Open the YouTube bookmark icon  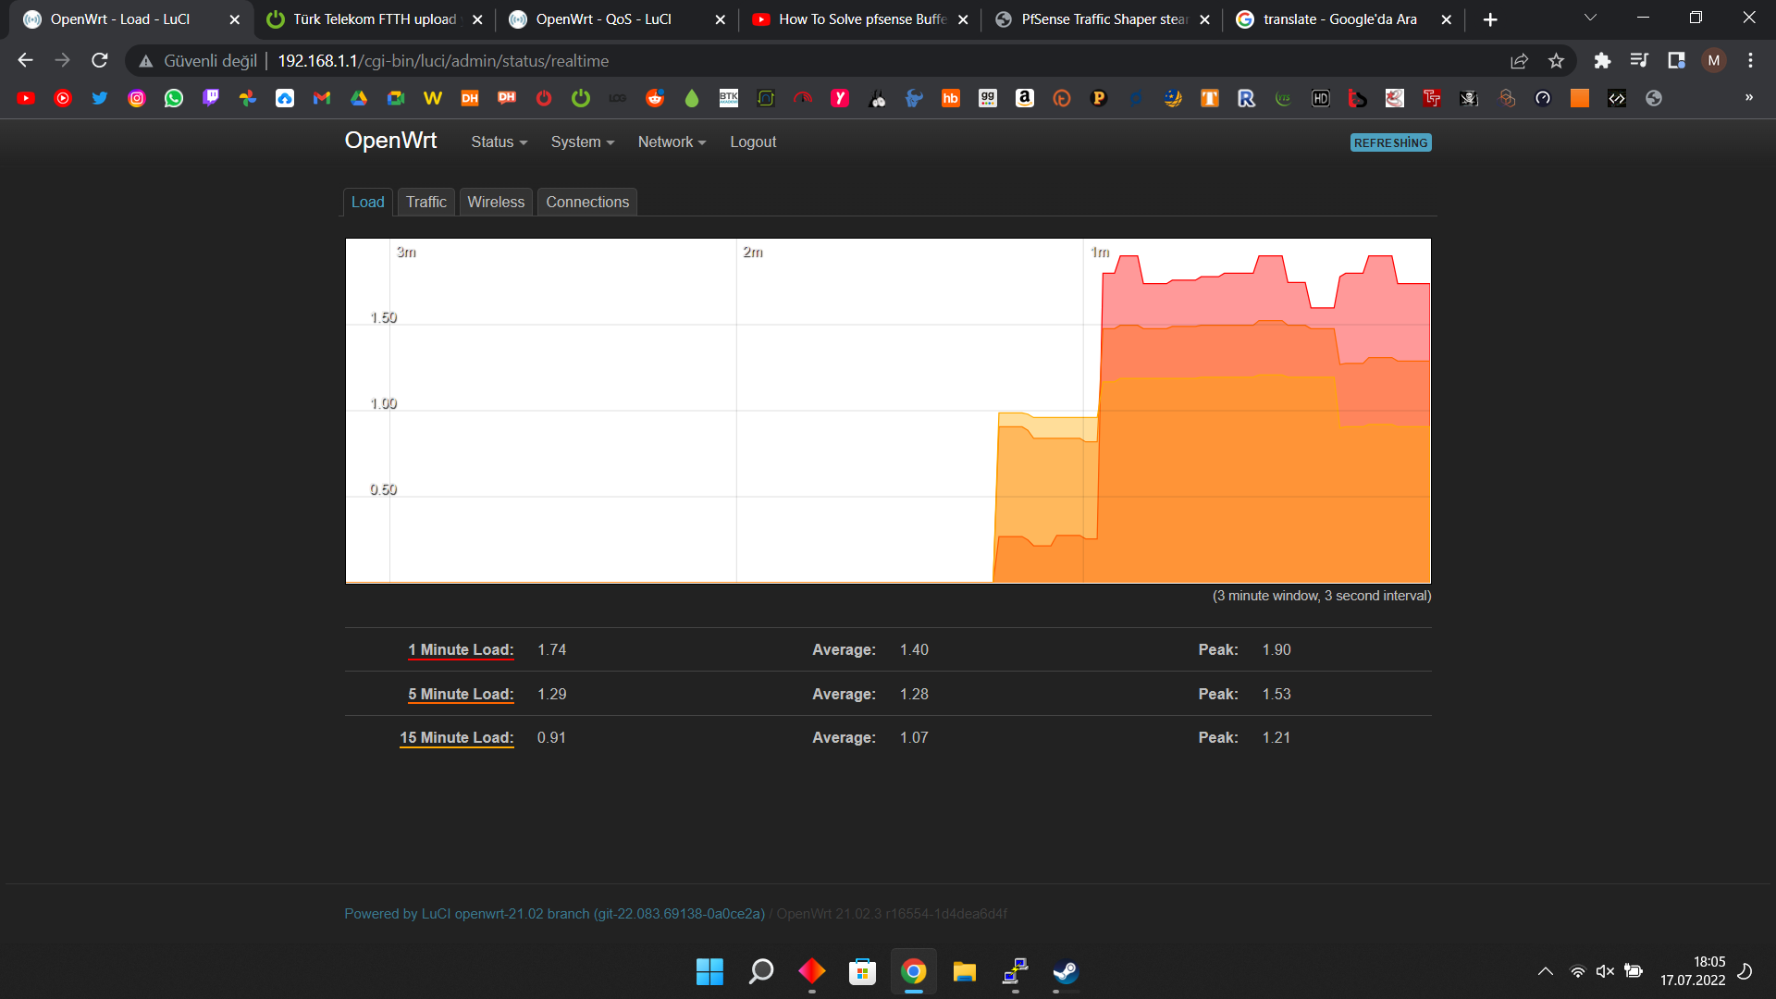point(26,98)
